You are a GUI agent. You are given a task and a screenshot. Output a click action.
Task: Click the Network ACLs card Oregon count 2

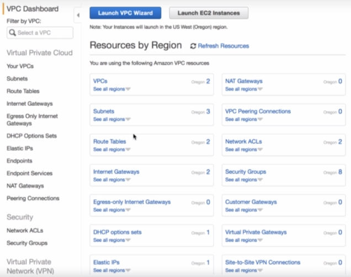pyautogui.click(x=341, y=142)
